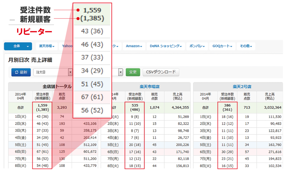Open the 楽天市場 store menu
The width and height of the screenshot is (286, 172).
[47, 46]
